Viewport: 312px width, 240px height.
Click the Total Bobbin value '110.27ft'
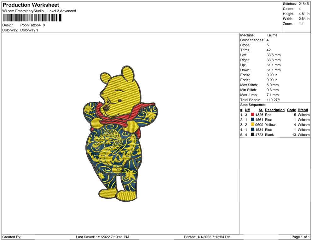pyautogui.click(x=273, y=100)
